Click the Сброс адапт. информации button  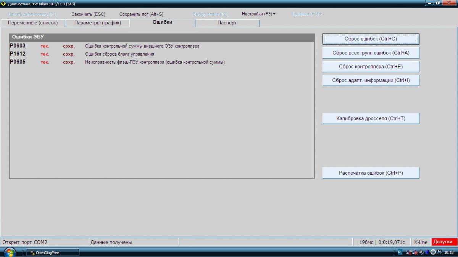371,80
